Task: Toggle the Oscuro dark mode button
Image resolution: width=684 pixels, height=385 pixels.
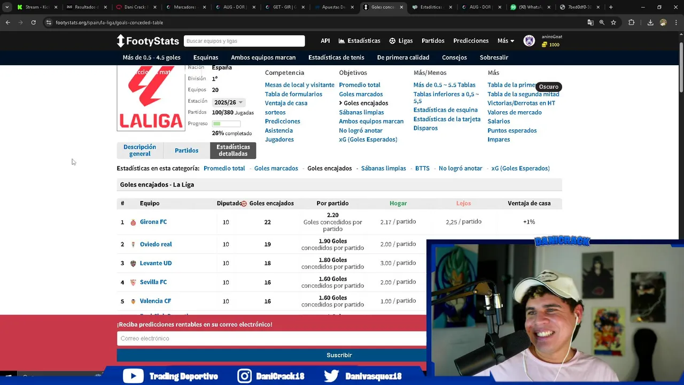Action: click(548, 87)
